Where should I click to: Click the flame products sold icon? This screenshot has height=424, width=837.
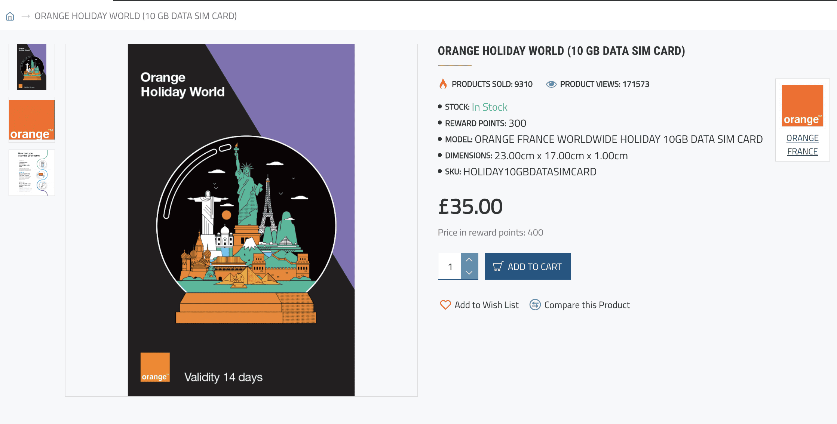point(443,84)
